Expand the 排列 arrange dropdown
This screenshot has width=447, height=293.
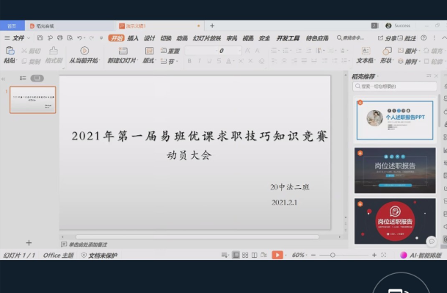(x=419, y=61)
